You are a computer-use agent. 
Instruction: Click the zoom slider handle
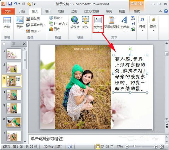[134, 146]
